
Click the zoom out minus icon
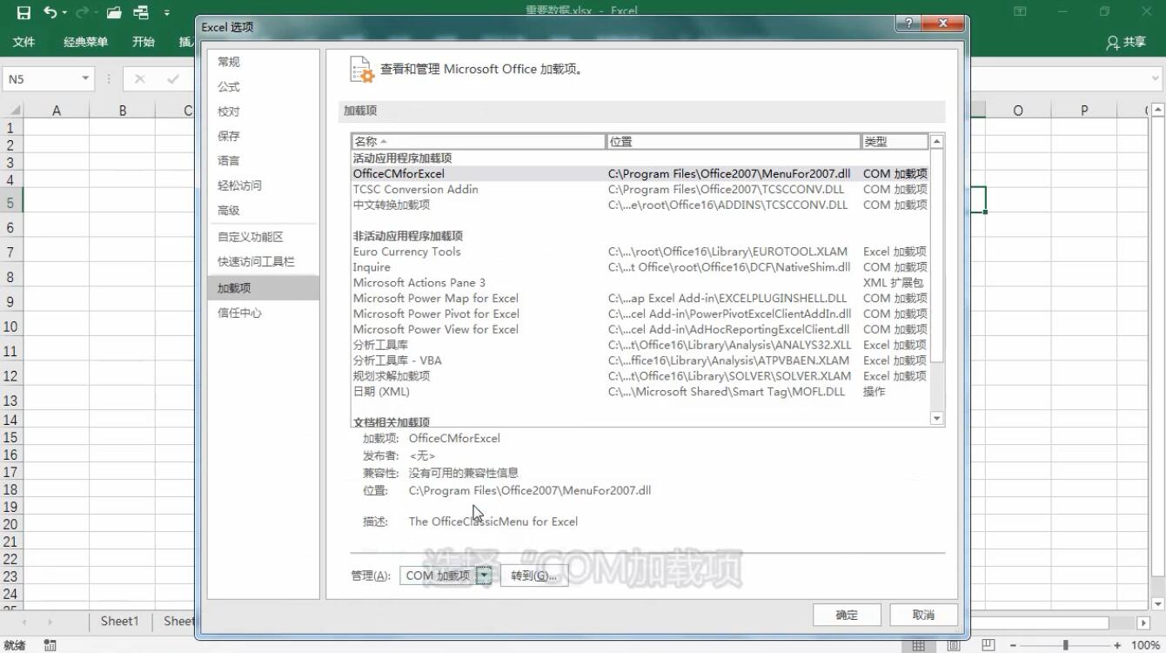tap(1014, 645)
